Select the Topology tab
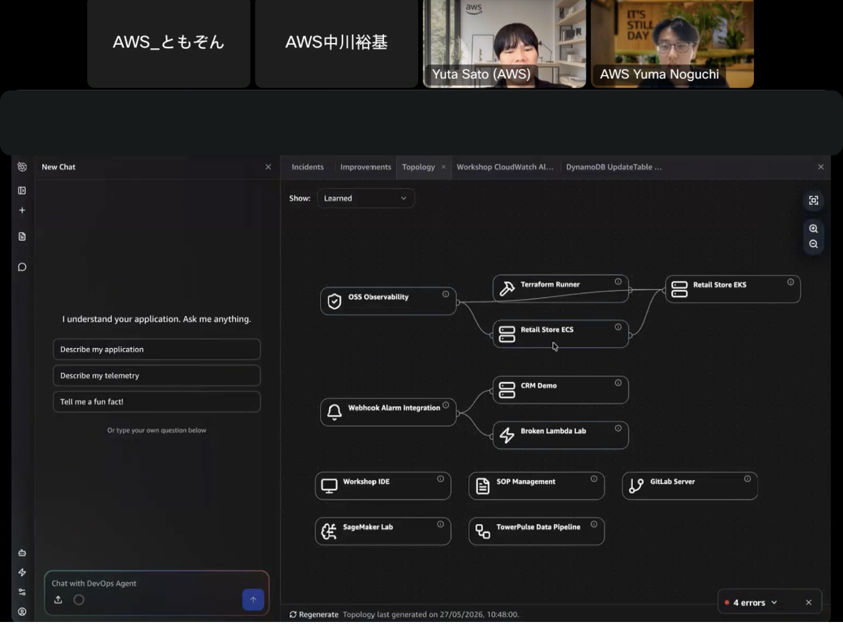This screenshot has height=624, width=843. tap(418, 167)
